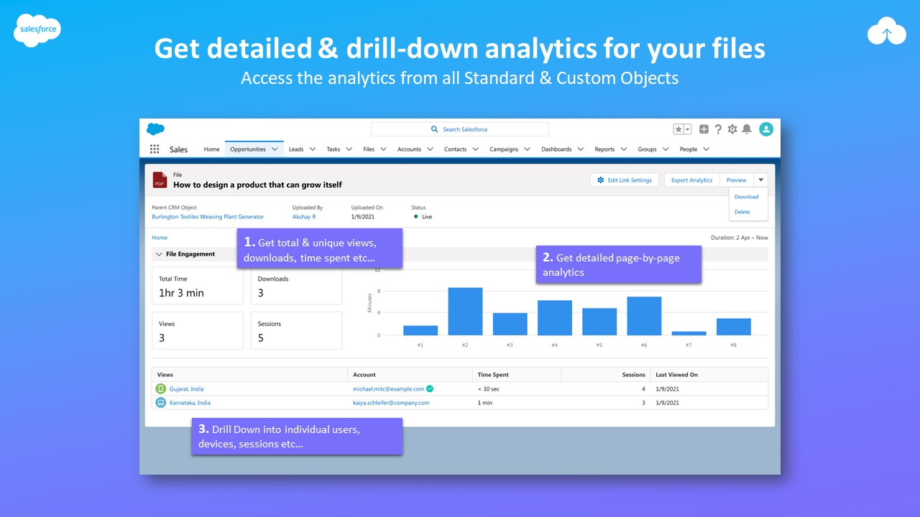
Task: Click the Home breadcrumb link
Action: click(160, 238)
